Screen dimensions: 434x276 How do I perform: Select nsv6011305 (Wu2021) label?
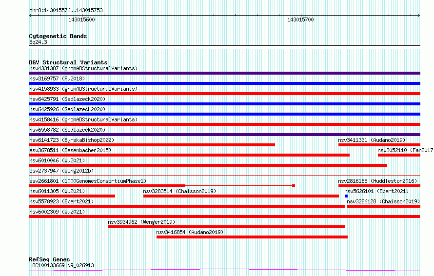[57, 191]
